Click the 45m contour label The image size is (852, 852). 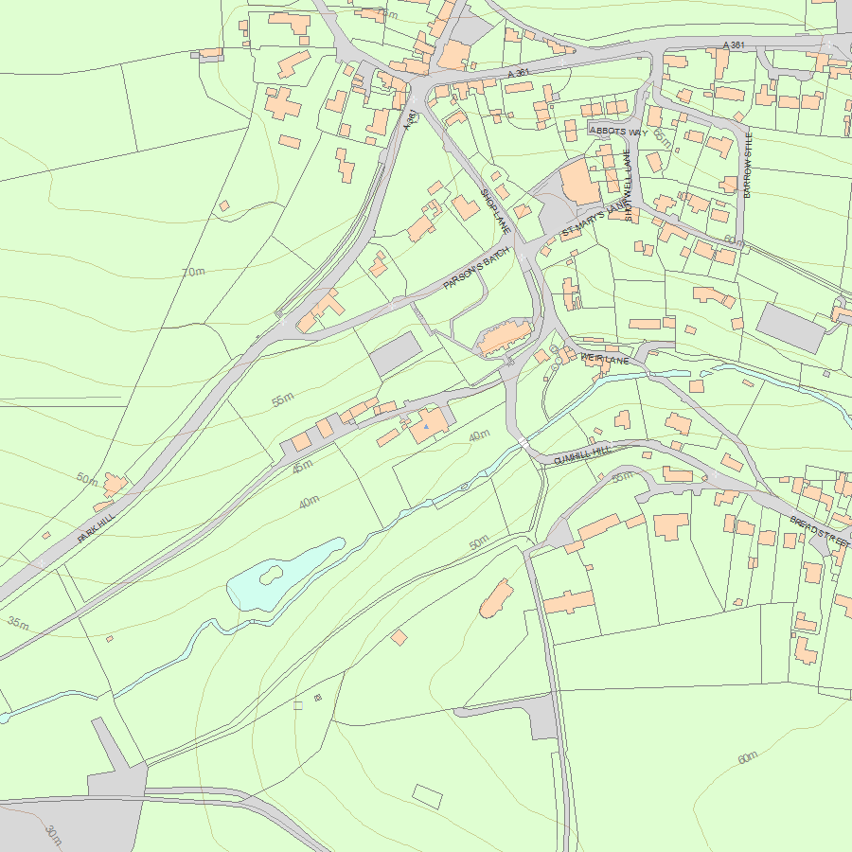coord(302,466)
